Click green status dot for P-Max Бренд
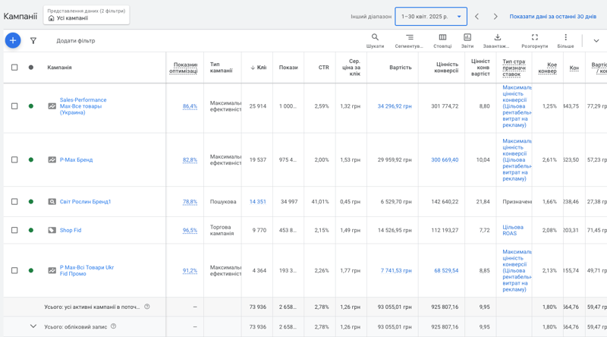 31,159
